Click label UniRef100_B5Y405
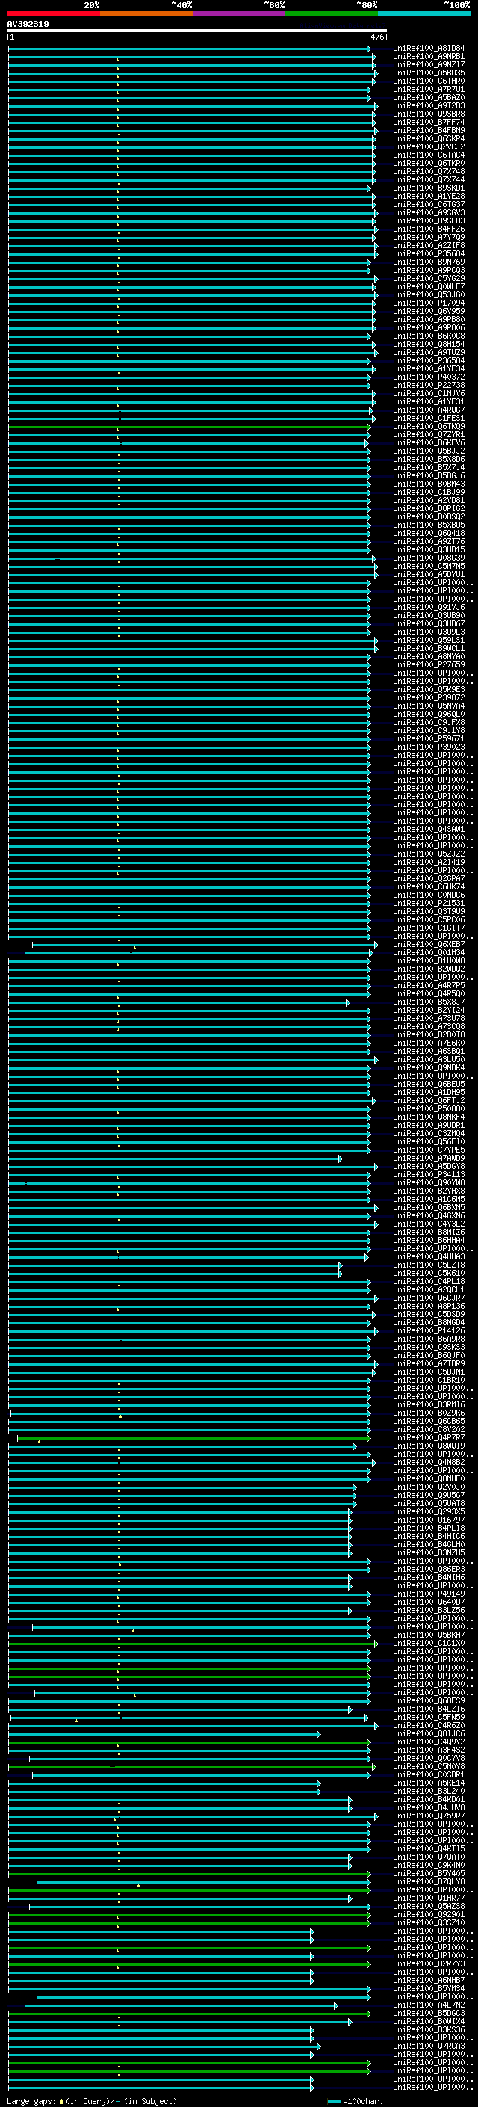The width and height of the screenshot is (478, 2107). pyautogui.click(x=429, y=1873)
